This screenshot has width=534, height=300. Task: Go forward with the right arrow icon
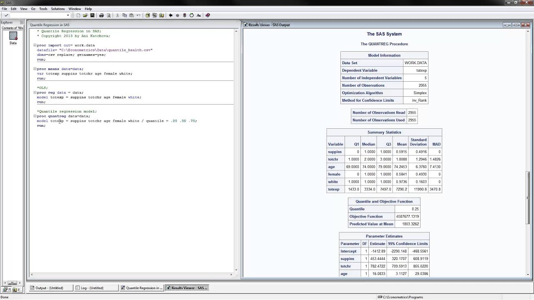tap(177, 15)
